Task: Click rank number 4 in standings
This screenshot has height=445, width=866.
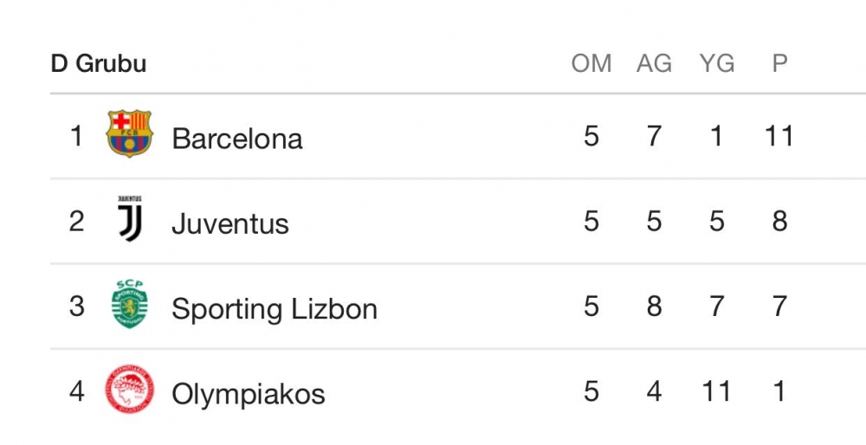Action: [77, 392]
